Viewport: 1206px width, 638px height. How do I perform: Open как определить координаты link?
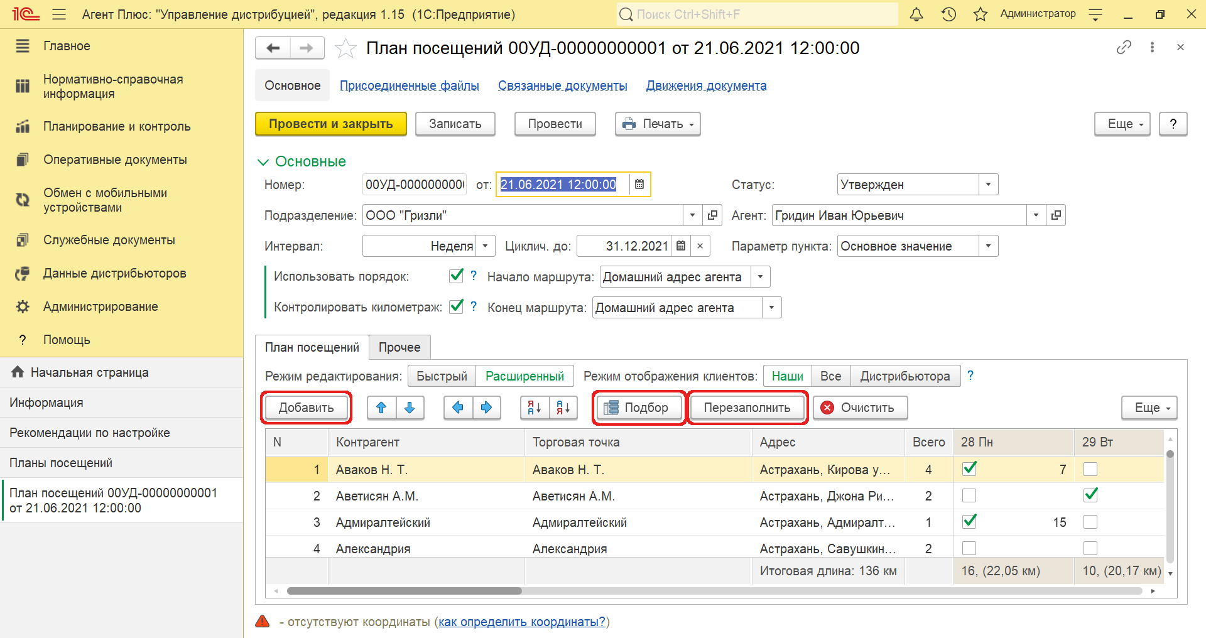click(x=522, y=622)
